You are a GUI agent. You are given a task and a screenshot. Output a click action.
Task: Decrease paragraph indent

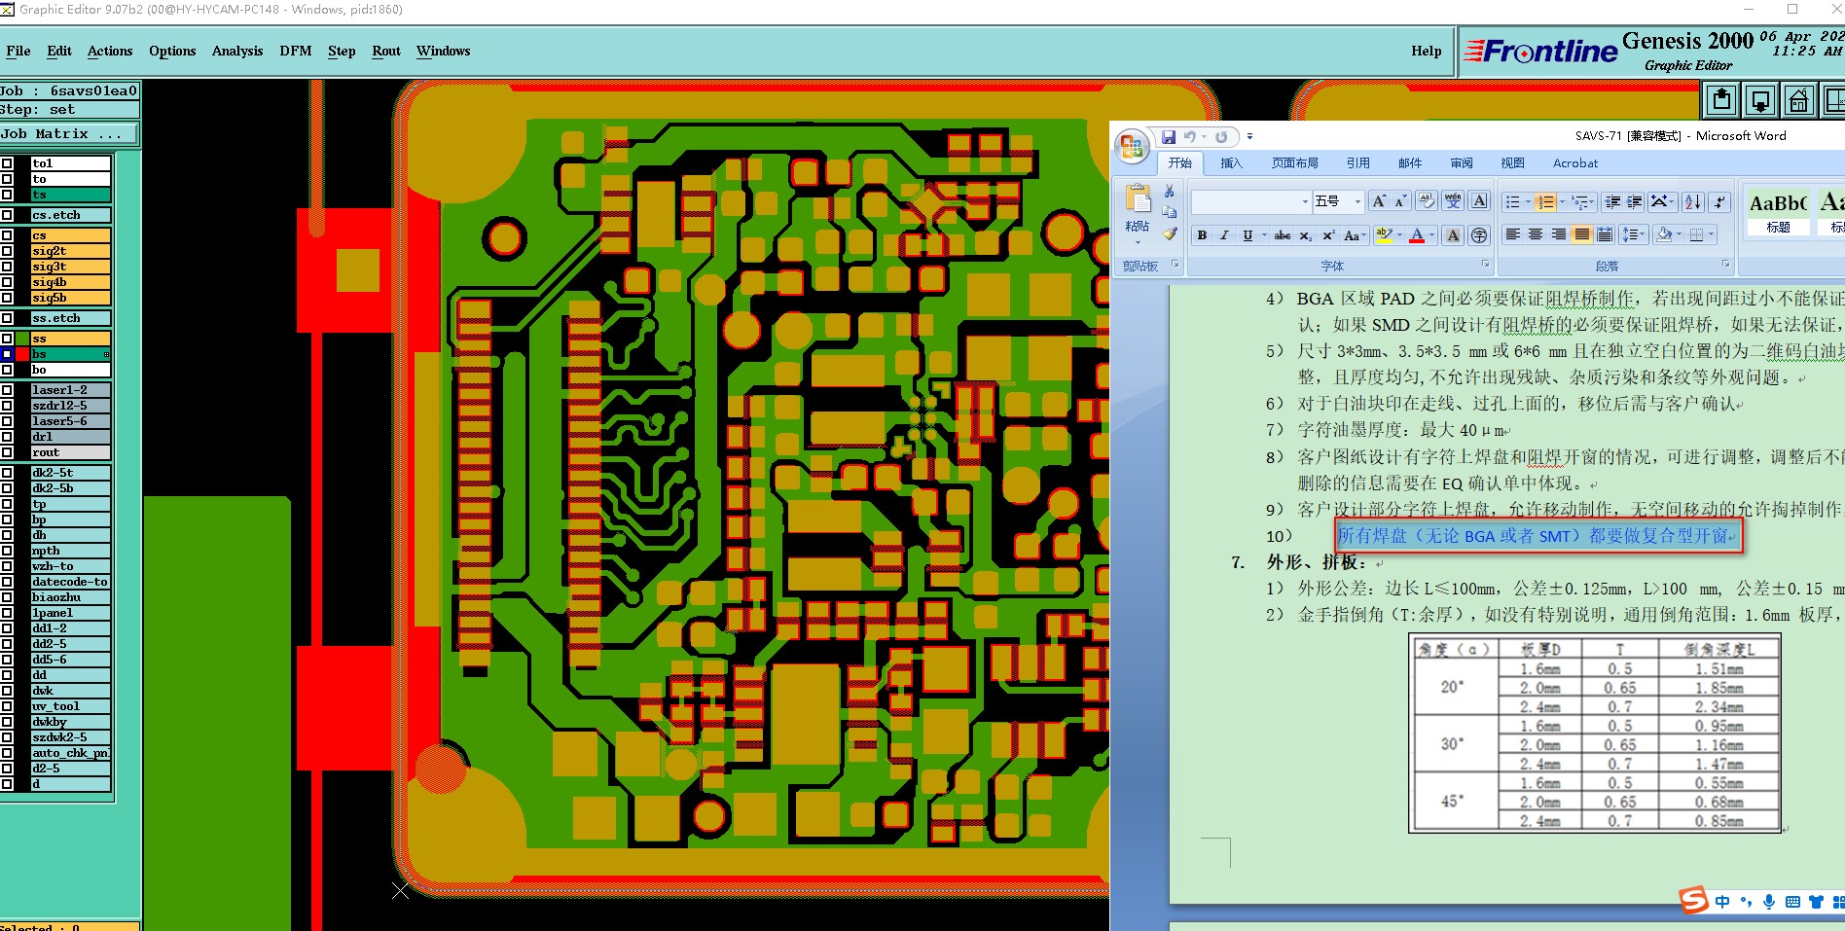tap(1612, 201)
